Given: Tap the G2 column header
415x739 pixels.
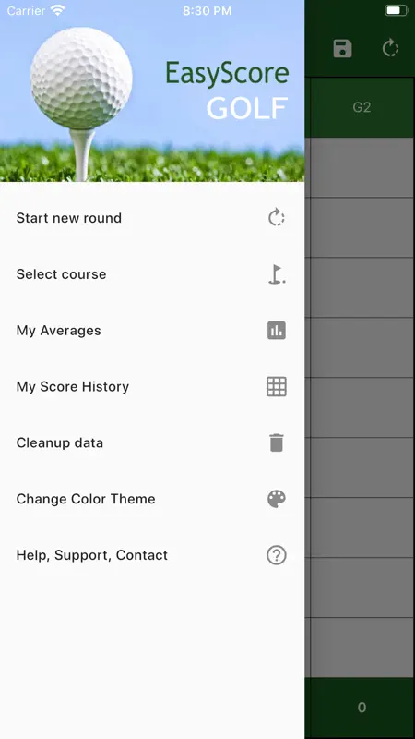Looking at the screenshot, I should click(x=361, y=107).
